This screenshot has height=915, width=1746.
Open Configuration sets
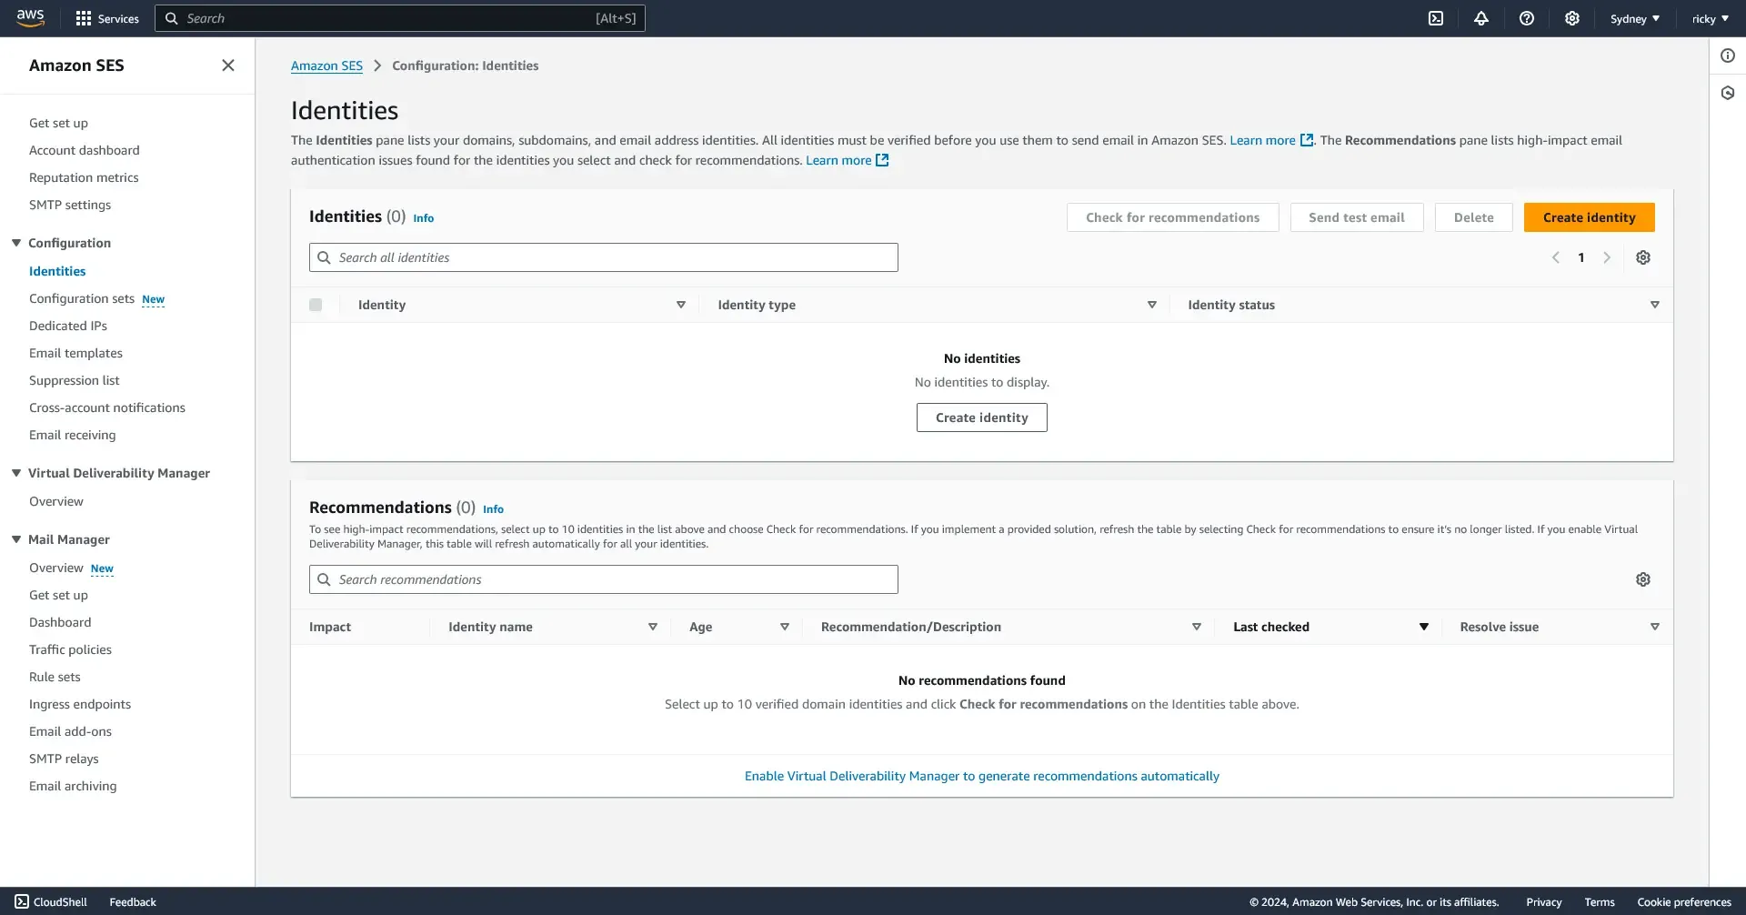[x=82, y=298]
